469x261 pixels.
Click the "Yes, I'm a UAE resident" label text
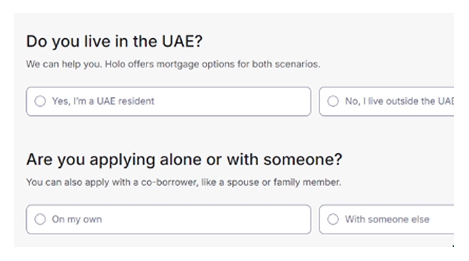(x=103, y=101)
